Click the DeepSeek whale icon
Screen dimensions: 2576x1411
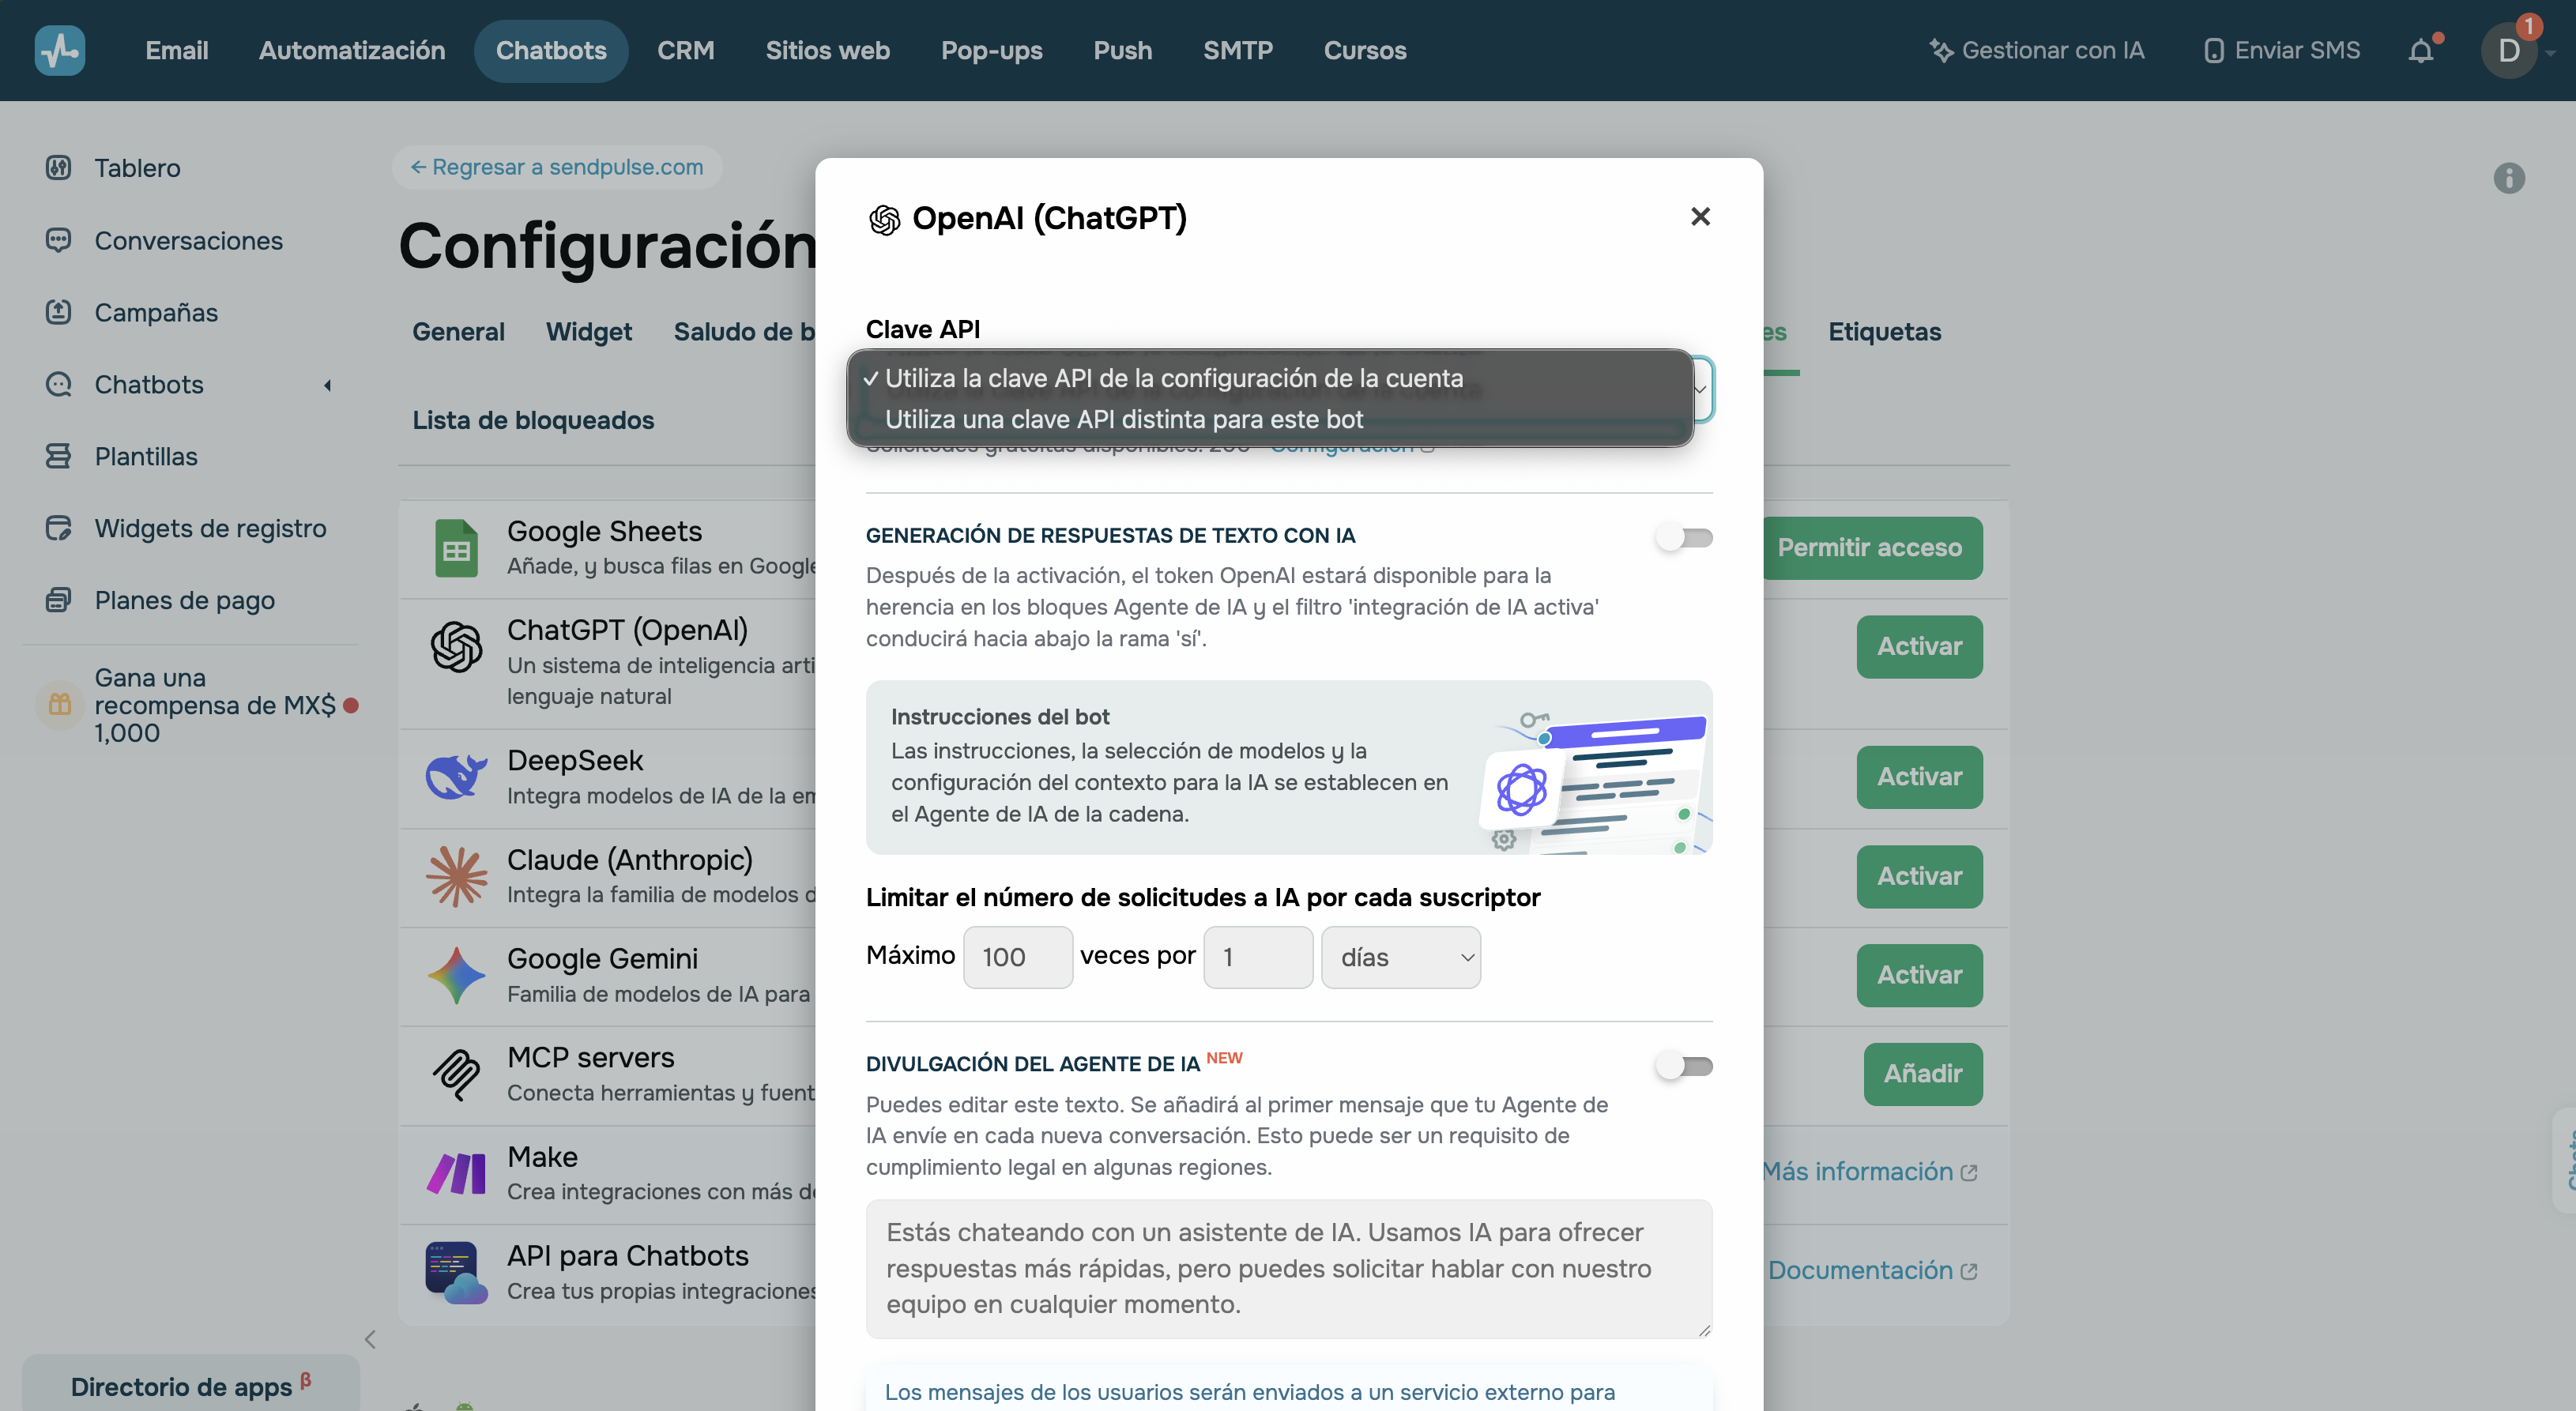[456, 777]
